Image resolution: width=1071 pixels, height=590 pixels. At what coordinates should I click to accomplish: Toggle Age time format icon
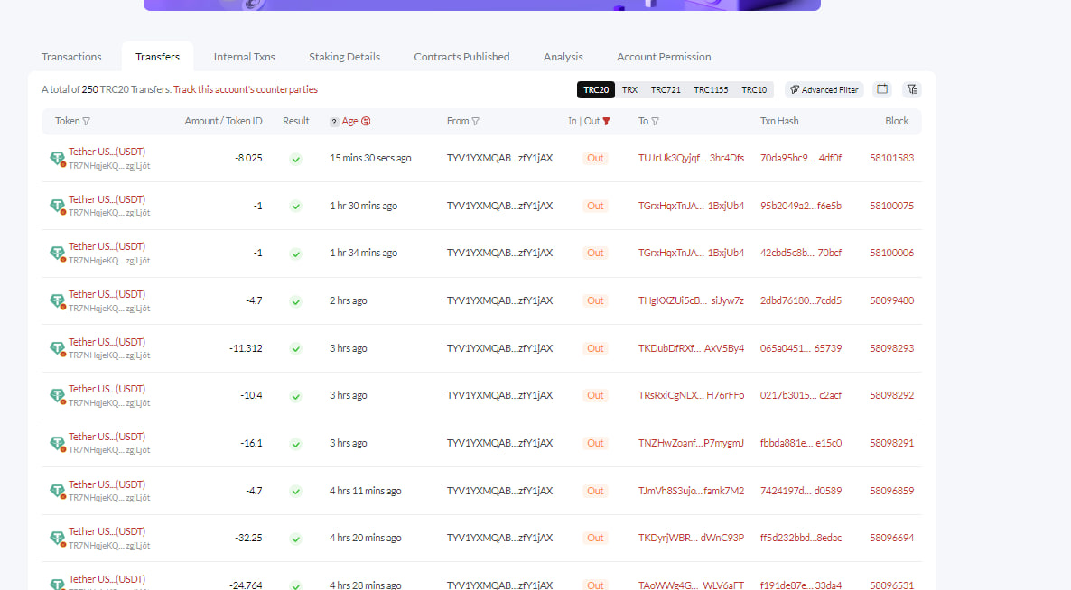point(366,122)
